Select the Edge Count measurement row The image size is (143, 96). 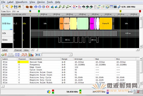(x=69, y=67)
